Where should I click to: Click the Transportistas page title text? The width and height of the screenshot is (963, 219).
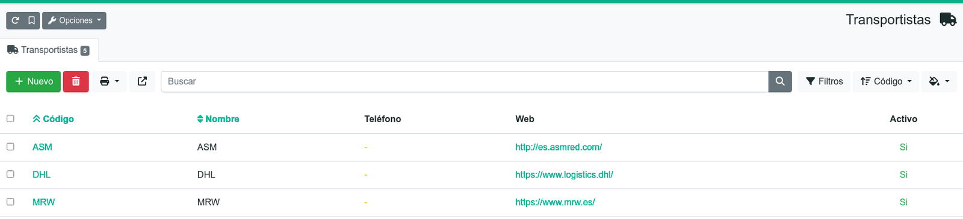[x=888, y=20]
